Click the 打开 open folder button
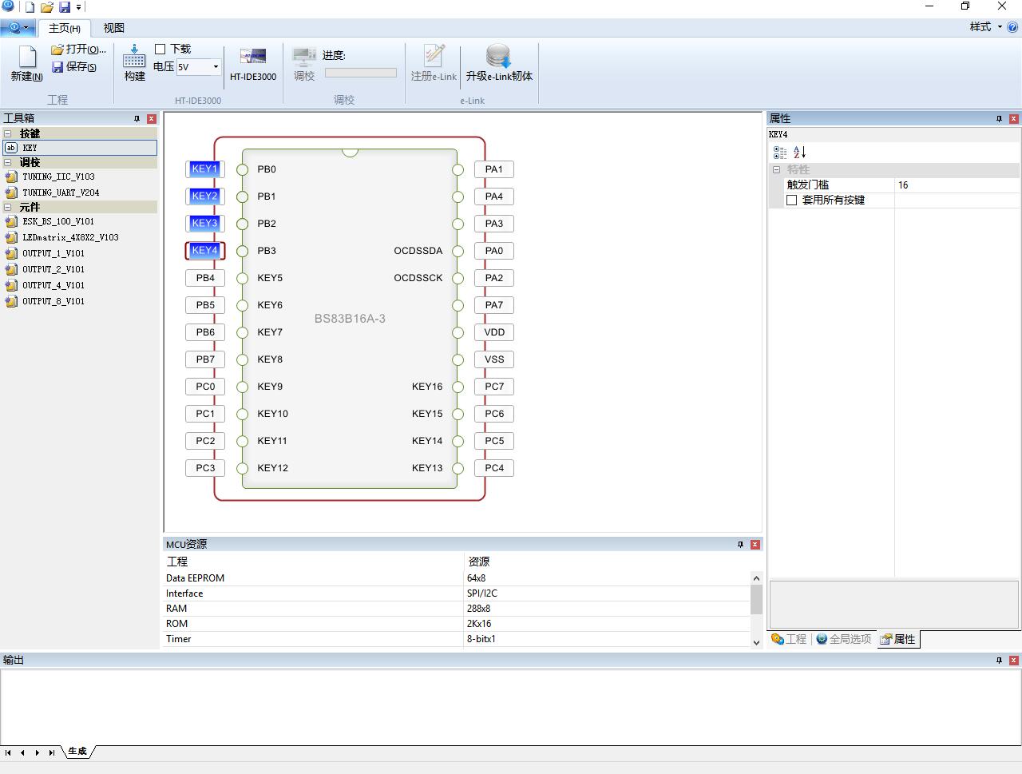Viewport: 1022px width, 774px height. tap(78, 50)
